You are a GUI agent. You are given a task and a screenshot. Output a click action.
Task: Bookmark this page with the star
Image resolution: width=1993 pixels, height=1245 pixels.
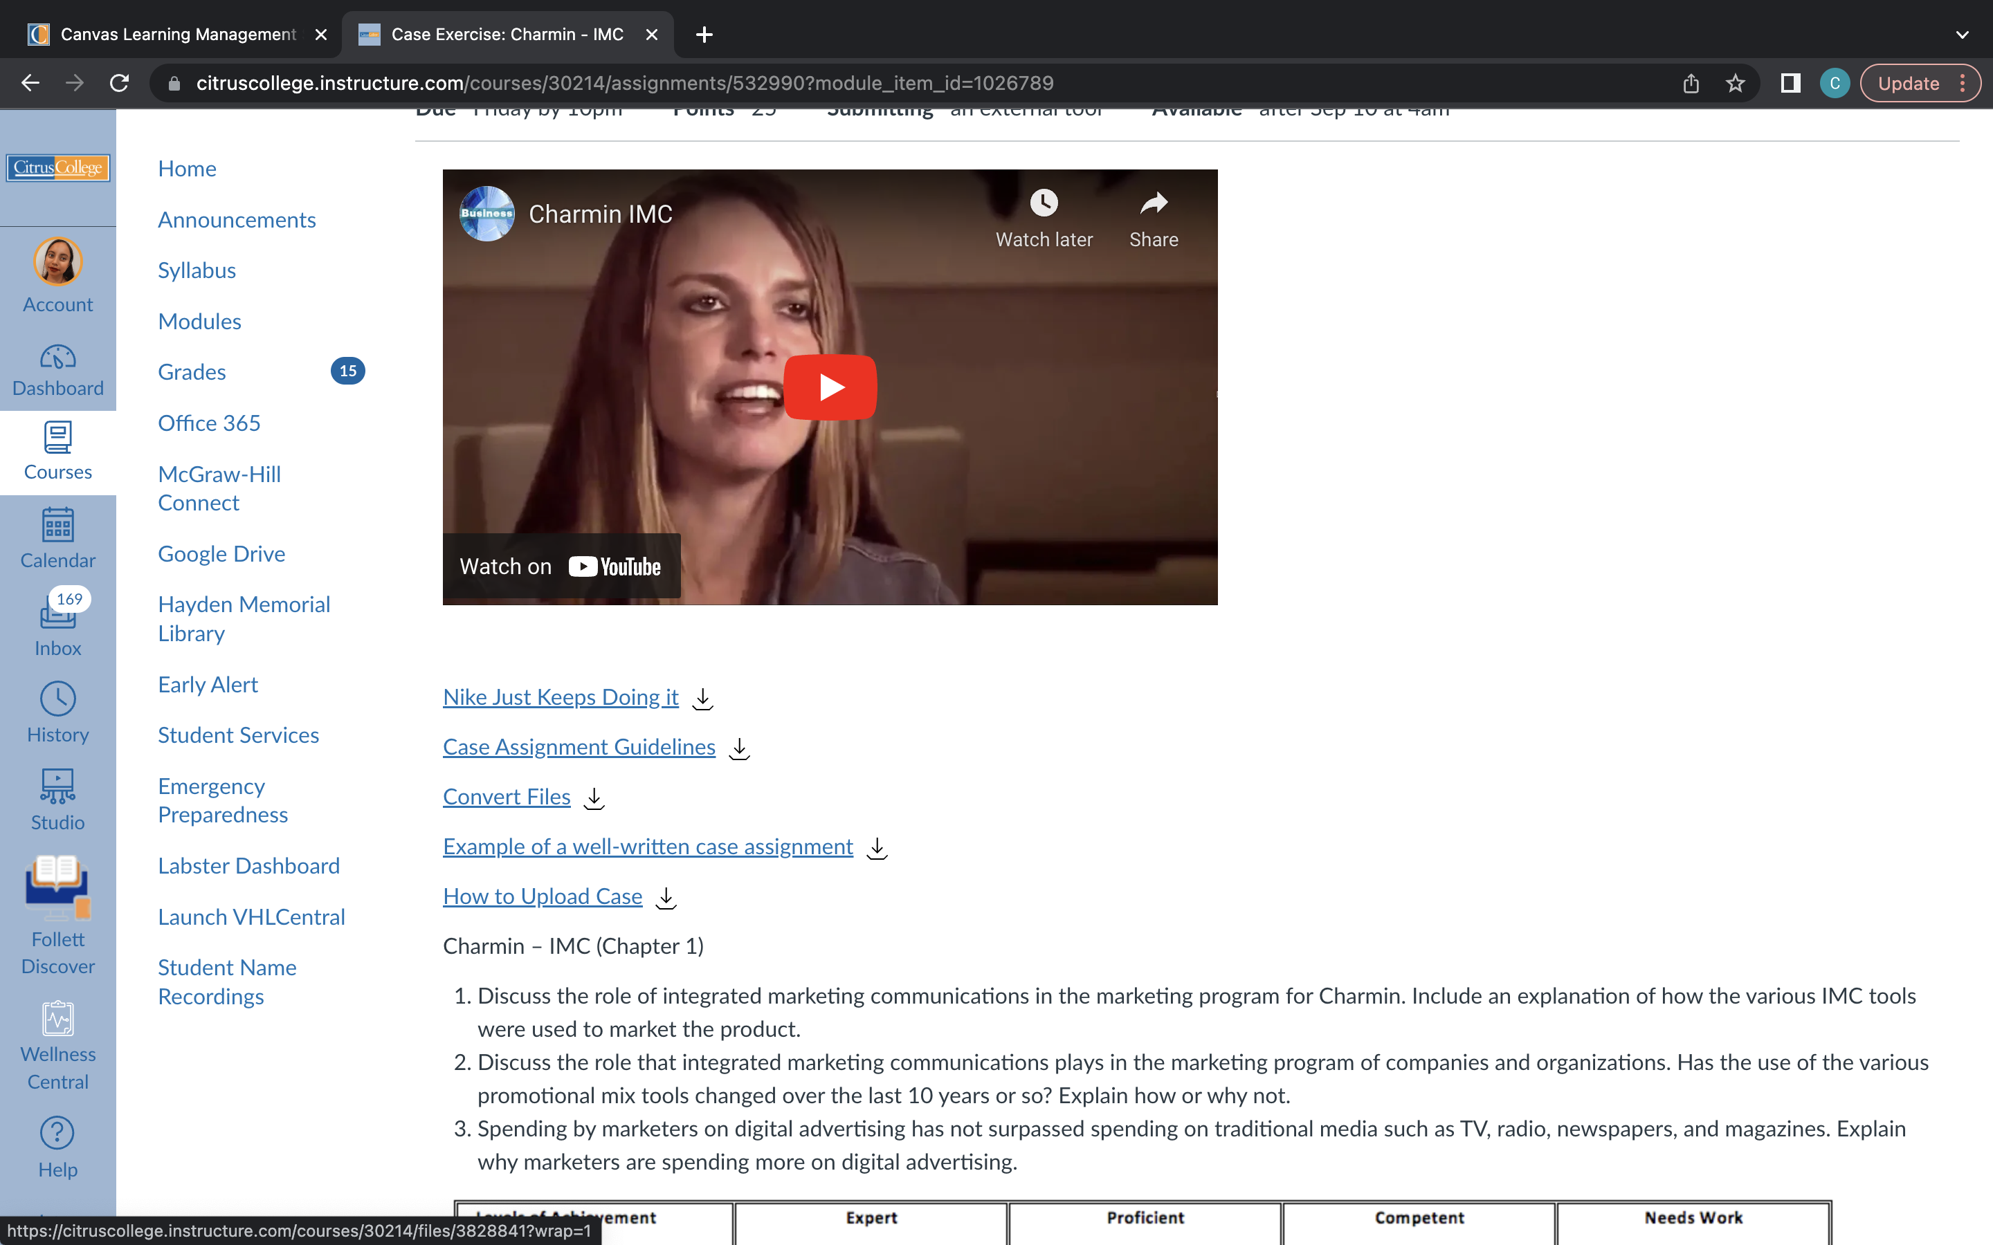[x=1734, y=82]
